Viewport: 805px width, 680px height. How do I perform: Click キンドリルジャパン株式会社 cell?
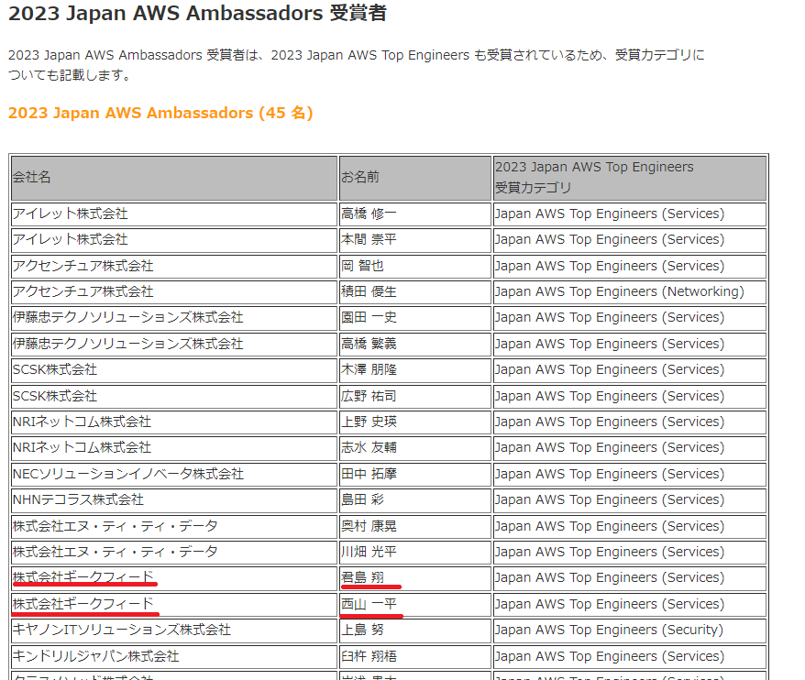(174, 657)
